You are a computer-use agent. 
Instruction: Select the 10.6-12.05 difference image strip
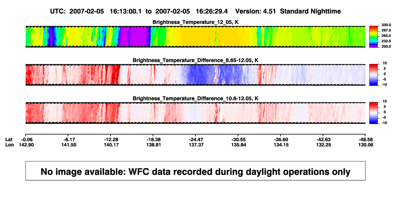[x=196, y=113]
